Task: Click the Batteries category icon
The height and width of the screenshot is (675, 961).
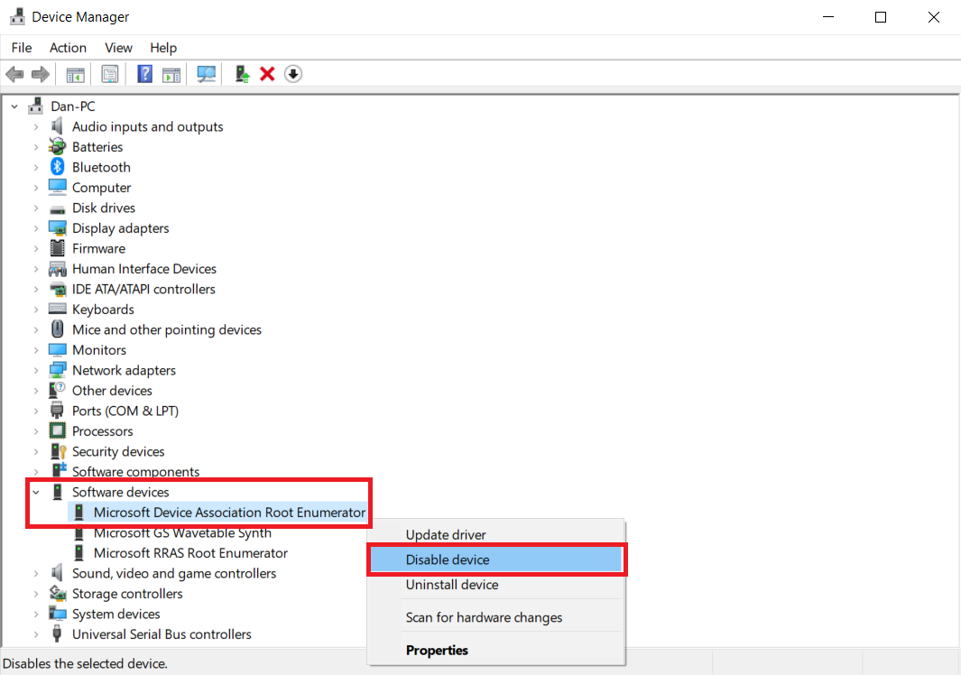Action: 58,146
